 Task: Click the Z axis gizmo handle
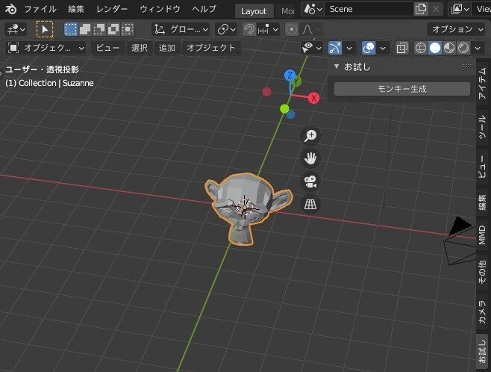290,75
